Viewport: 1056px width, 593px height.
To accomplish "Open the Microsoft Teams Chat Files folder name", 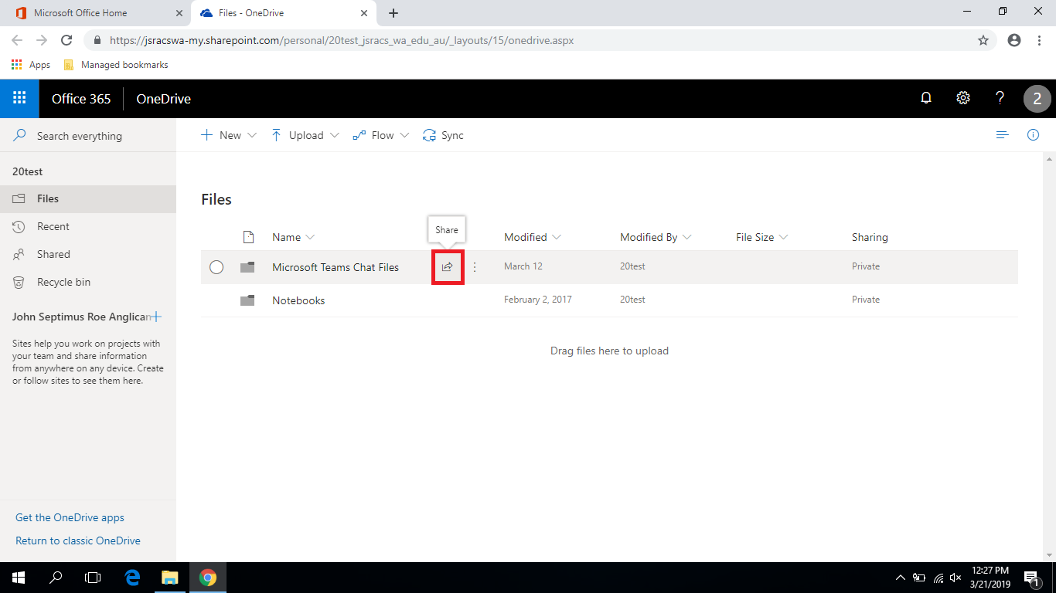I will tap(336, 267).
